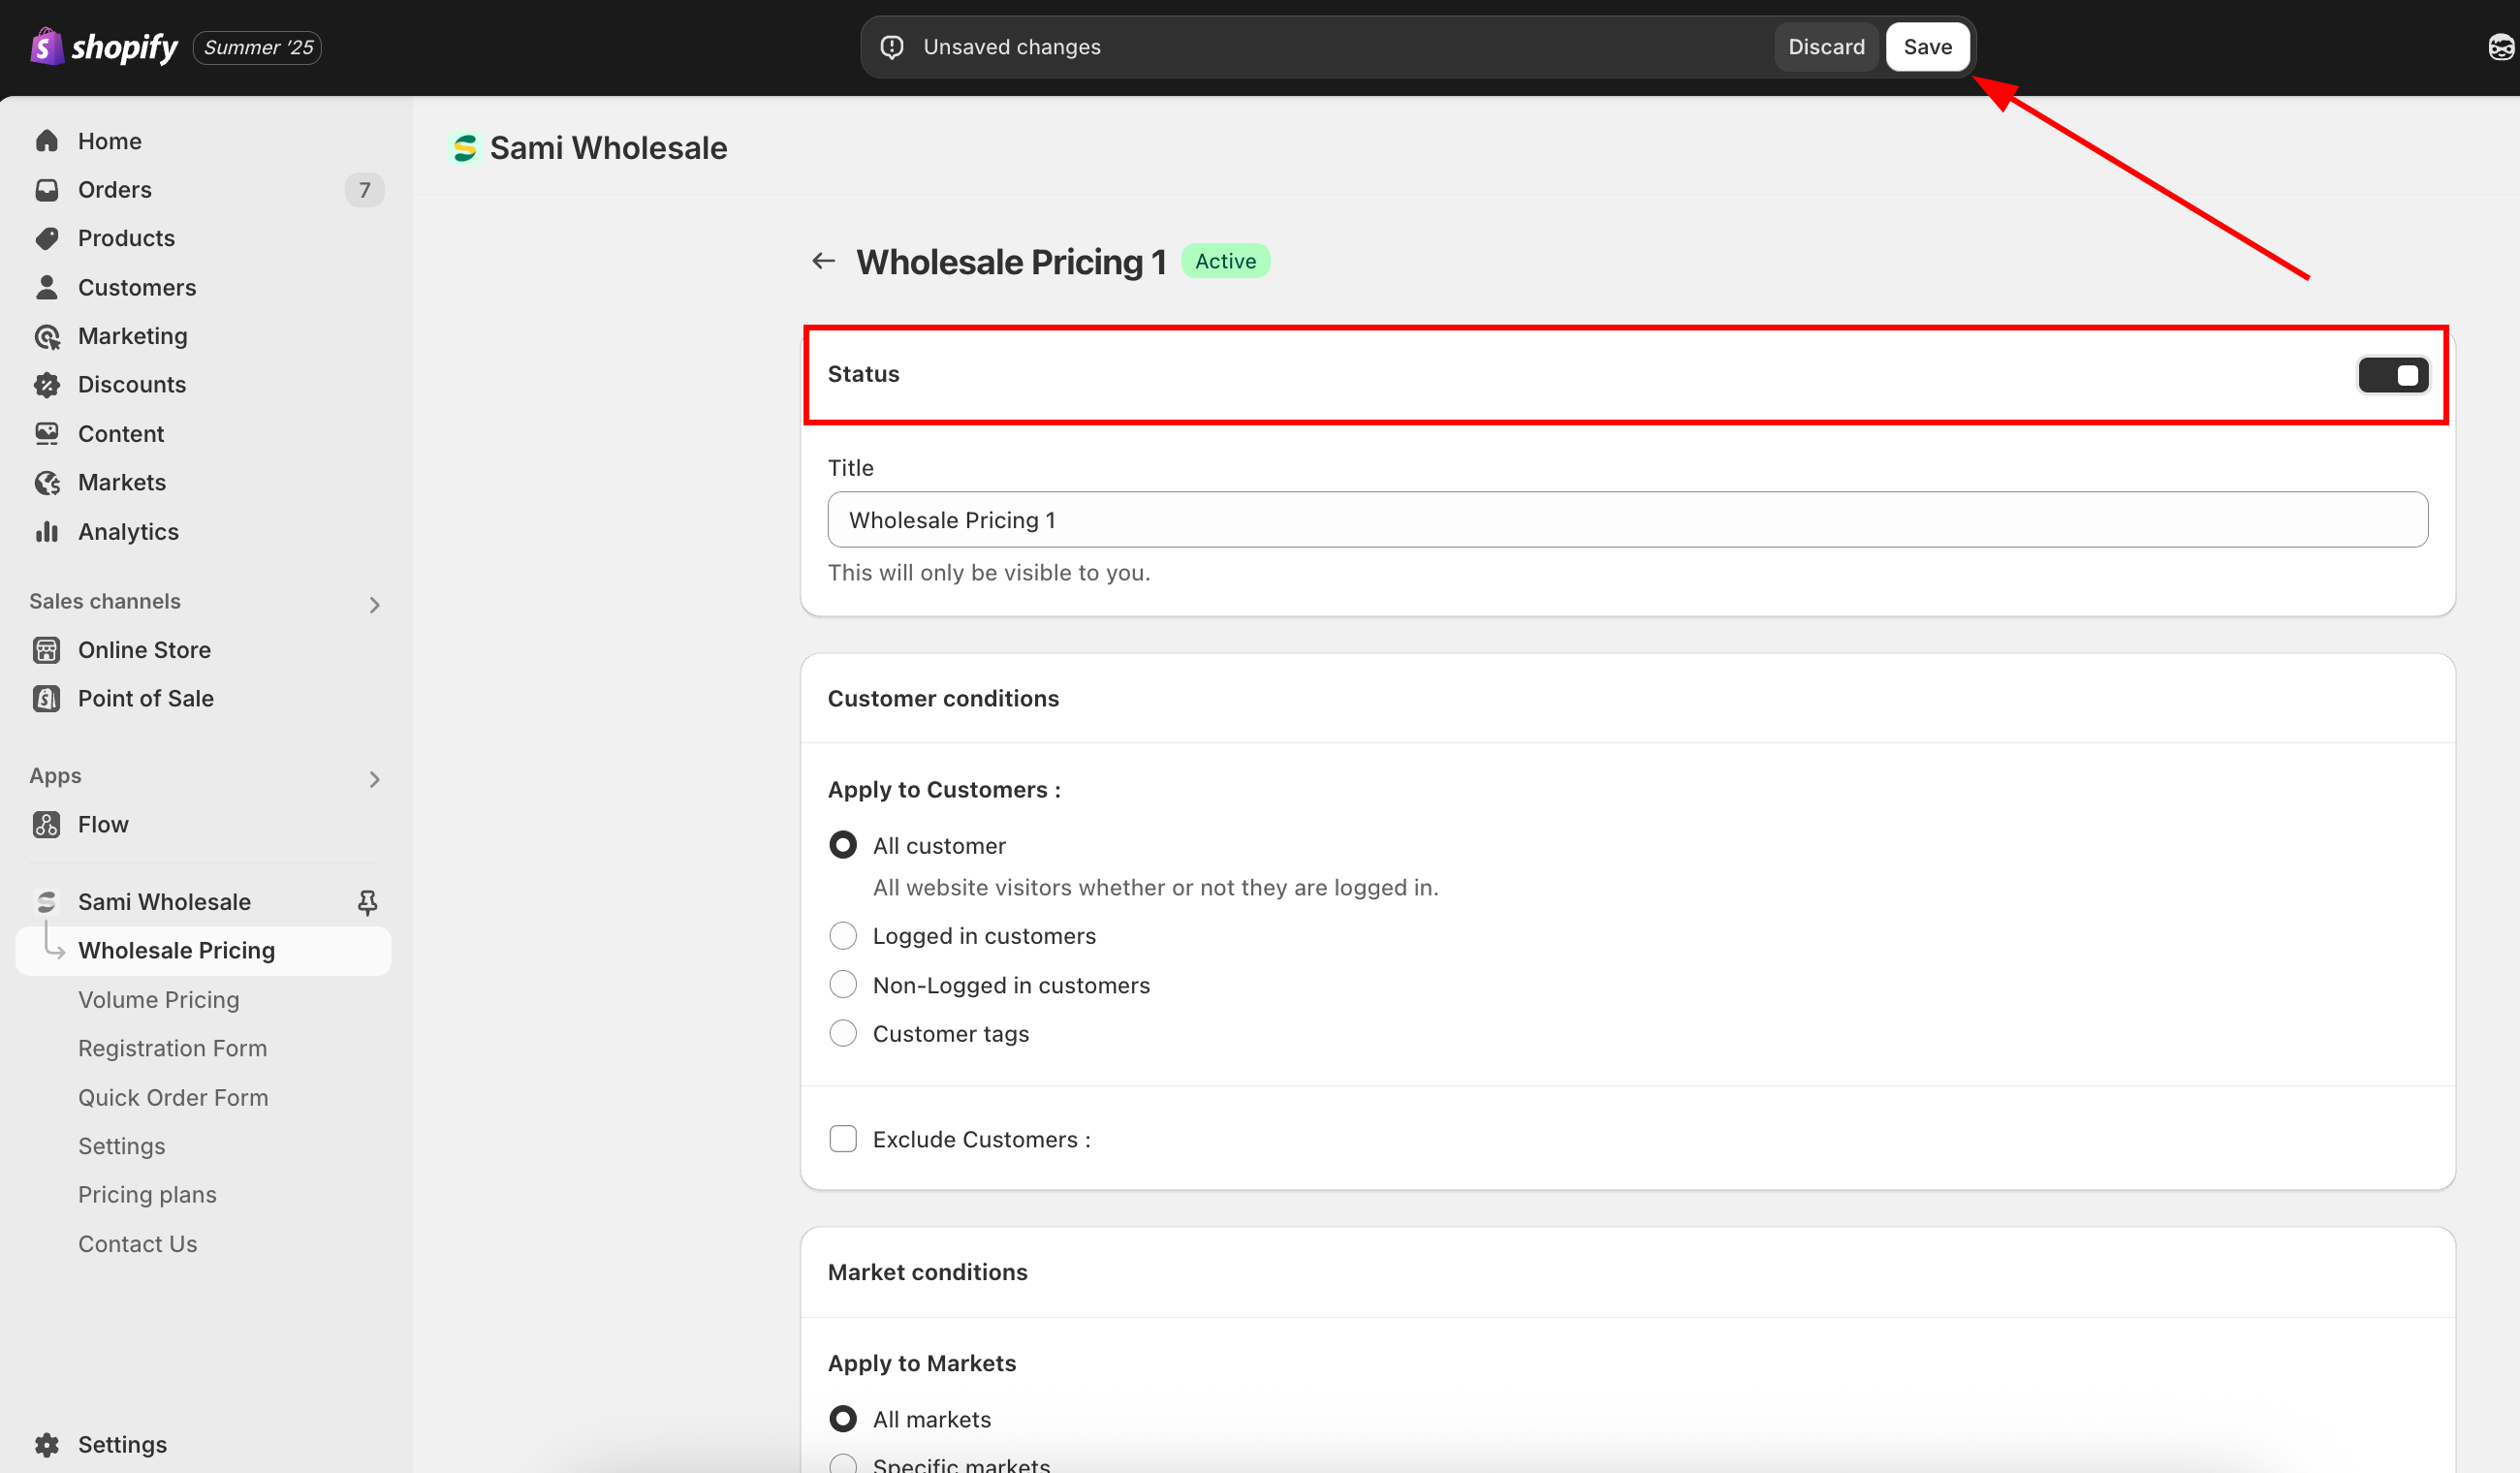Click the Save button
2520x1473 pixels.
1927,47
